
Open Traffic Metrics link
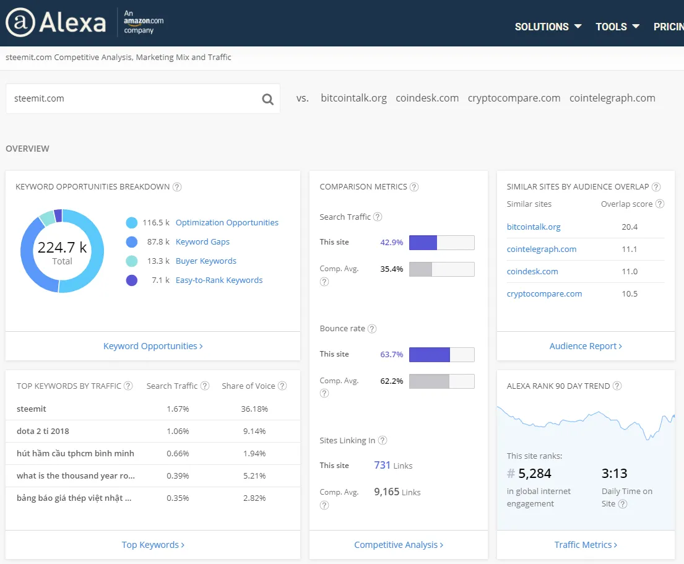click(x=586, y=545)
